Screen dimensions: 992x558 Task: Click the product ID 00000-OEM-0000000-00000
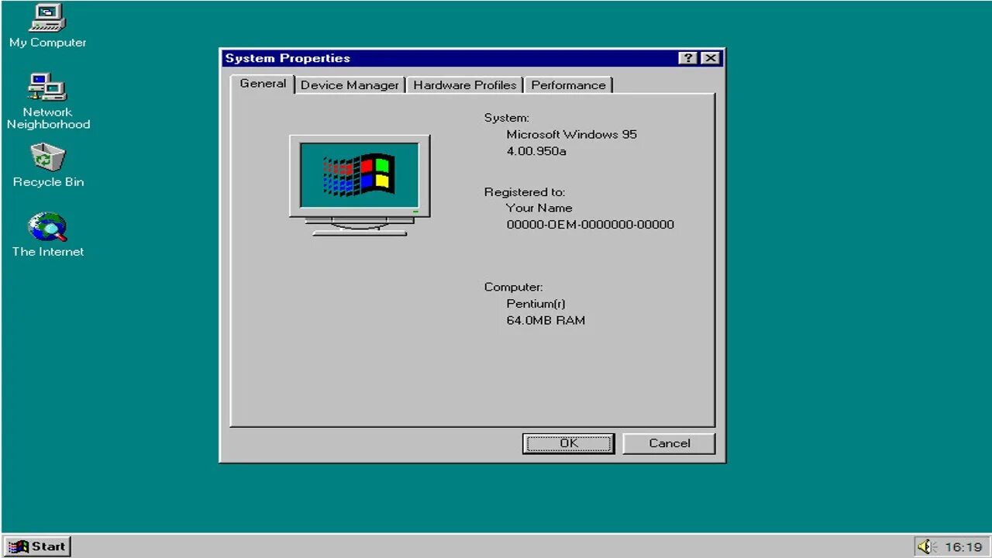591,225
